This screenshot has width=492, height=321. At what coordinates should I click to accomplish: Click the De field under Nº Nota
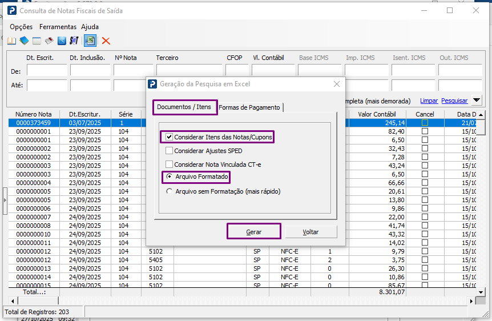tap(134, 70)
